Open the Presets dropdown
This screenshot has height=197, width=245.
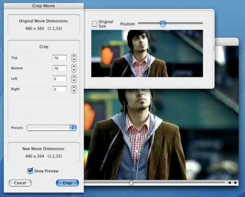(52, 128)
